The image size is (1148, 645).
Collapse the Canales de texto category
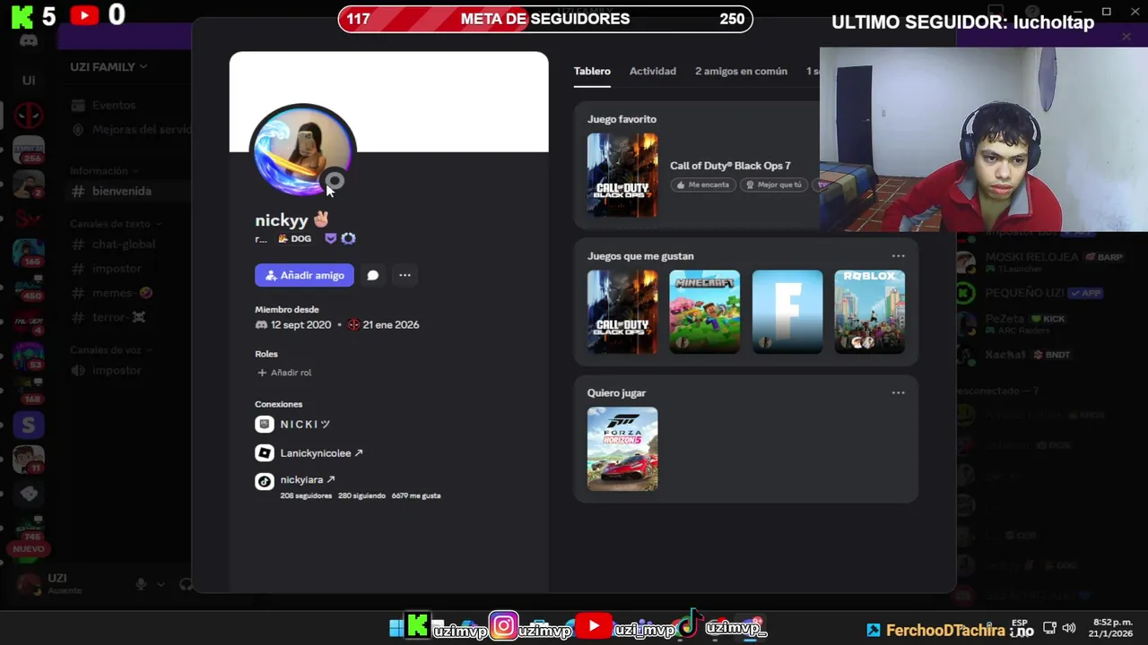(116, 224)
